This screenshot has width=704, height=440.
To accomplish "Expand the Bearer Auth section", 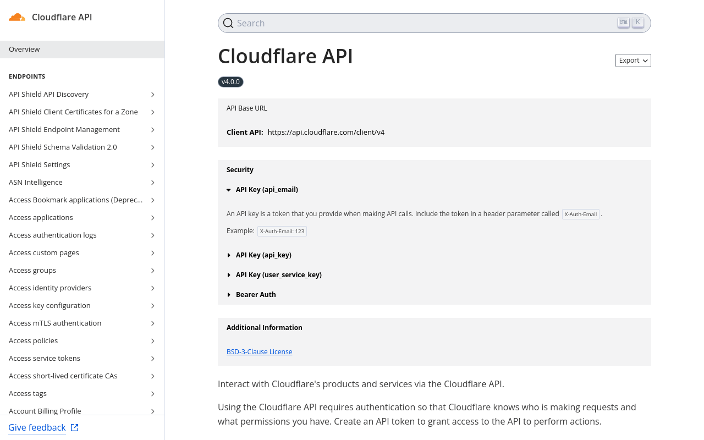I will click(251, 294).
